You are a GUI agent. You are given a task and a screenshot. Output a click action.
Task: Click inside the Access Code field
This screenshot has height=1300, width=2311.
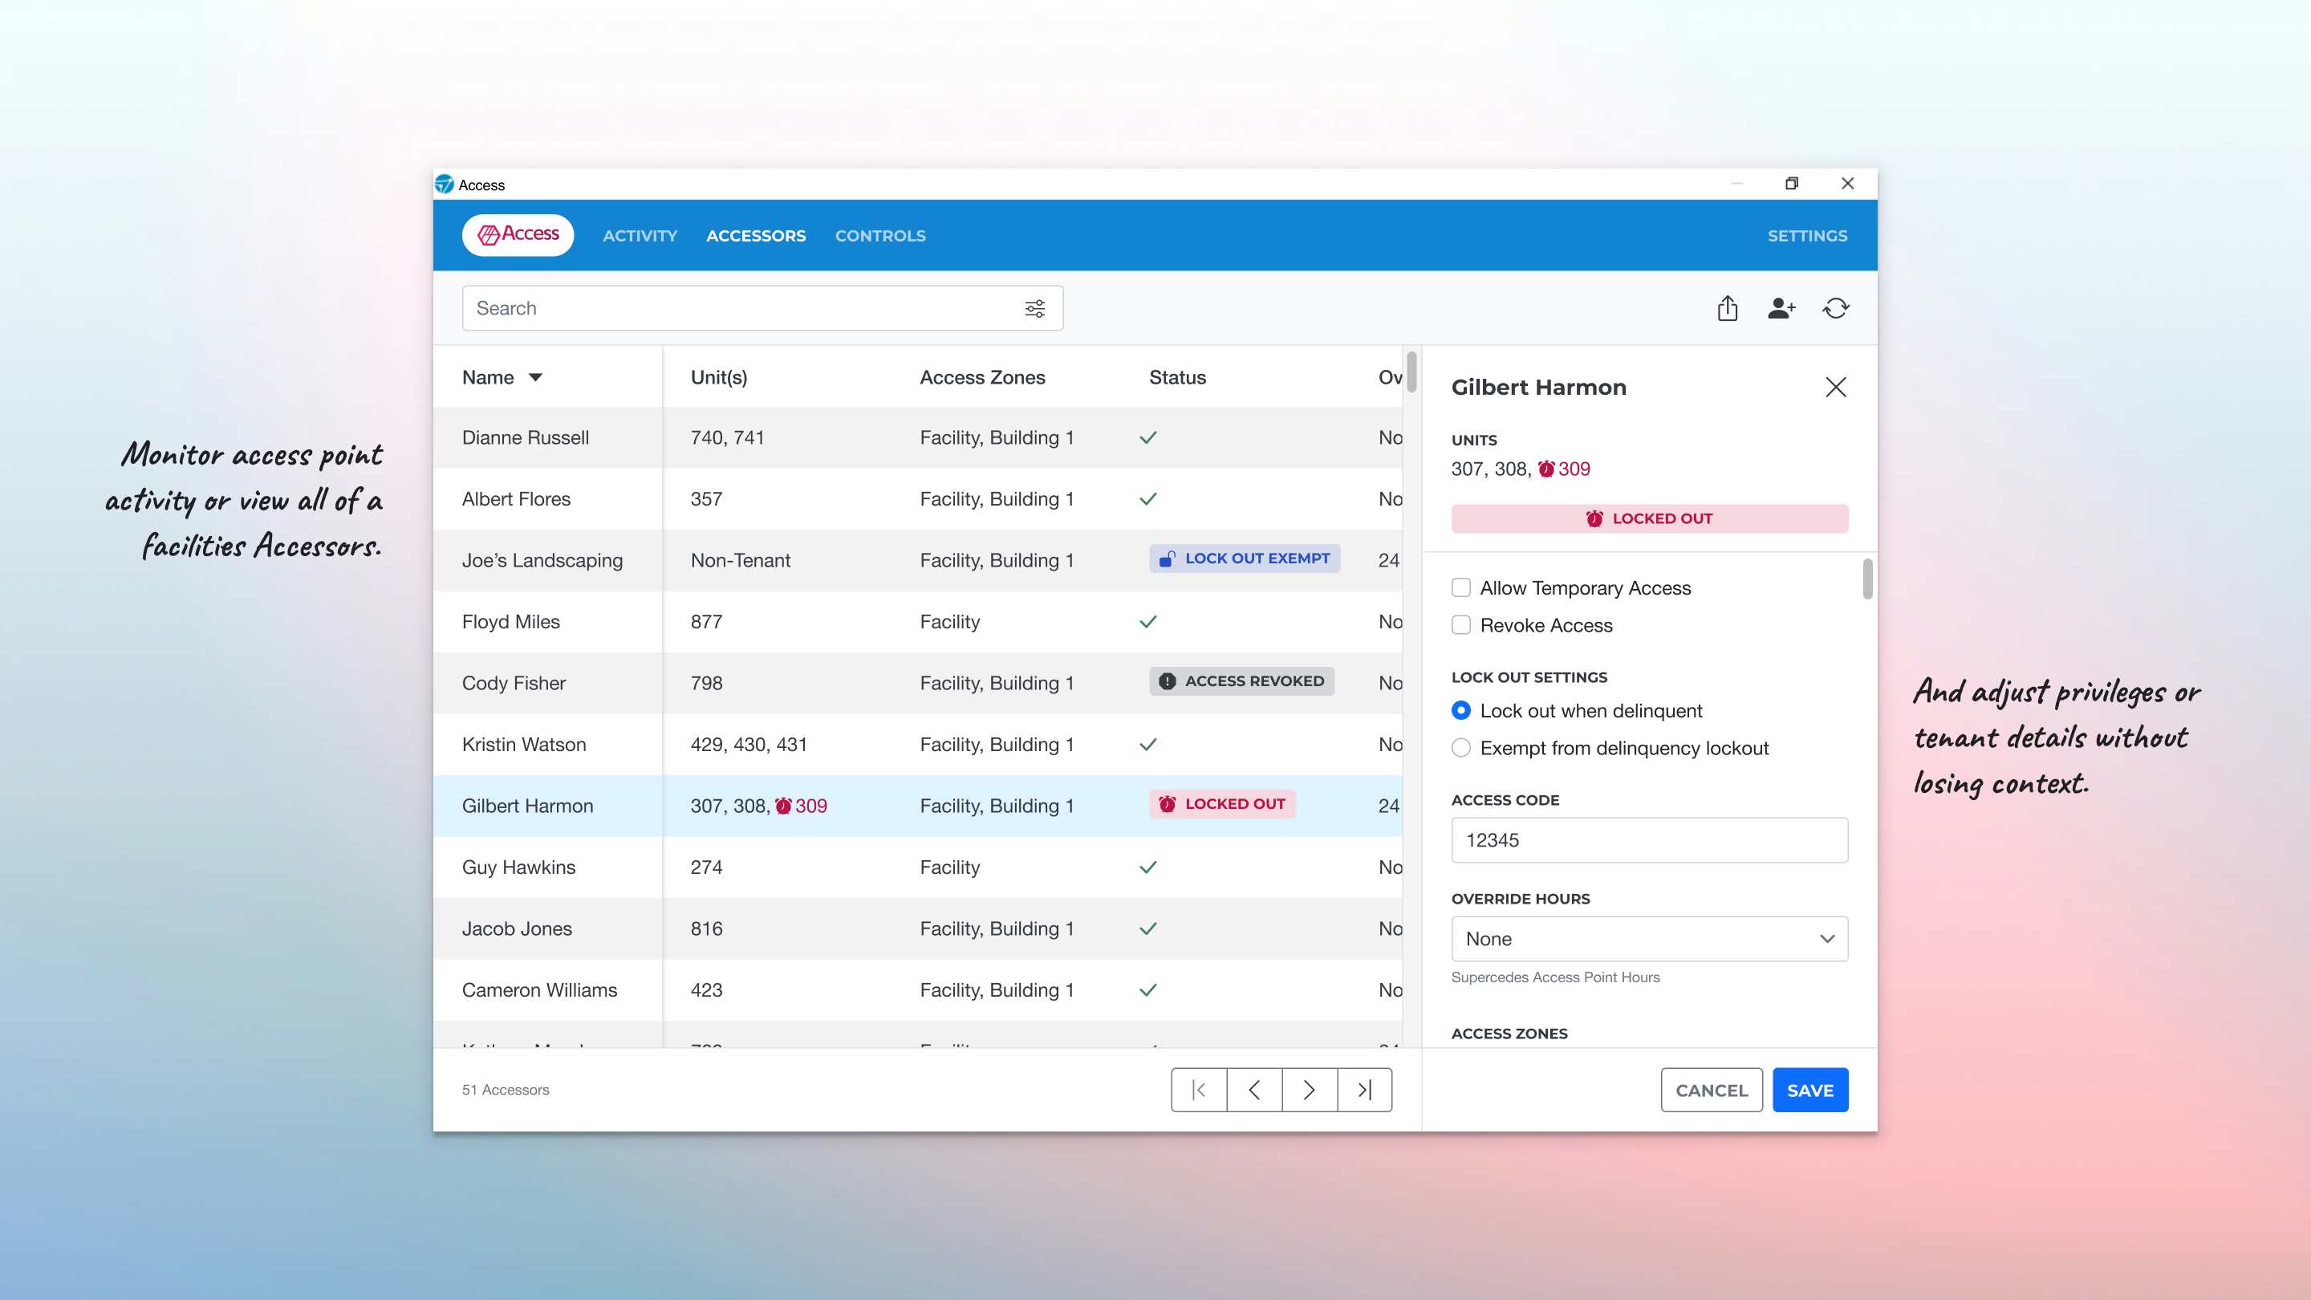[x=1649, y=839]
